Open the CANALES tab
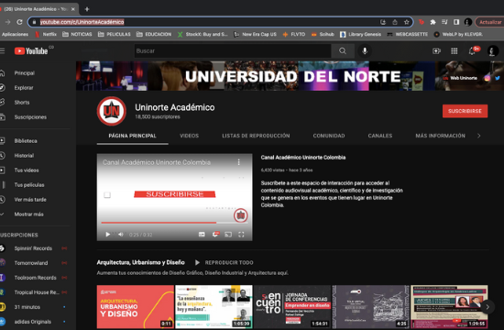The height and width of the screenshot is (330, 504). pos(380,136)
